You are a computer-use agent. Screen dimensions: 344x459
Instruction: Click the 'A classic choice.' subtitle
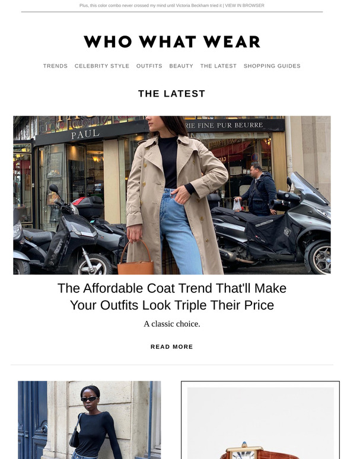[x=172, y=324]
